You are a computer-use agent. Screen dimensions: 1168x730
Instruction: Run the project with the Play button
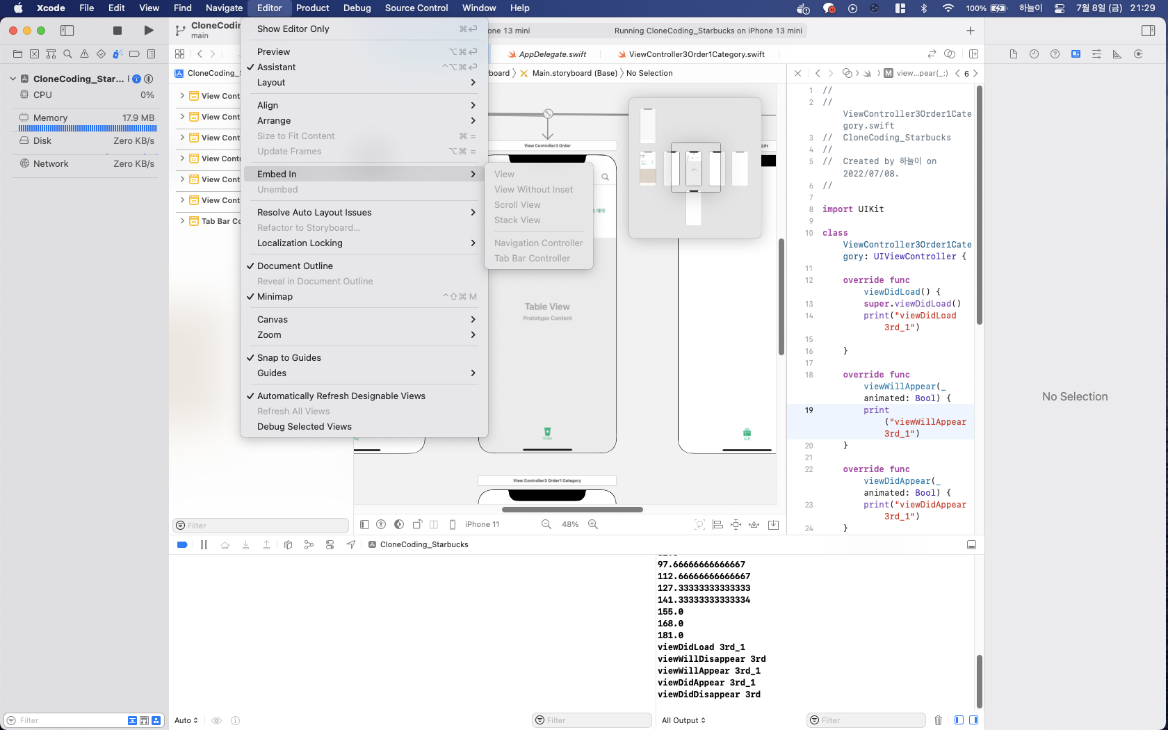[x=149, y=31]
